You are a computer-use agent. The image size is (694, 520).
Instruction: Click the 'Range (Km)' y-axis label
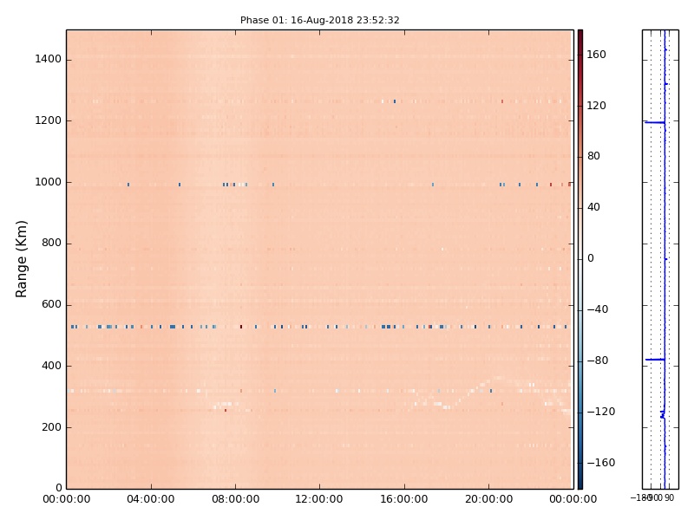click(x=21, y=259)
